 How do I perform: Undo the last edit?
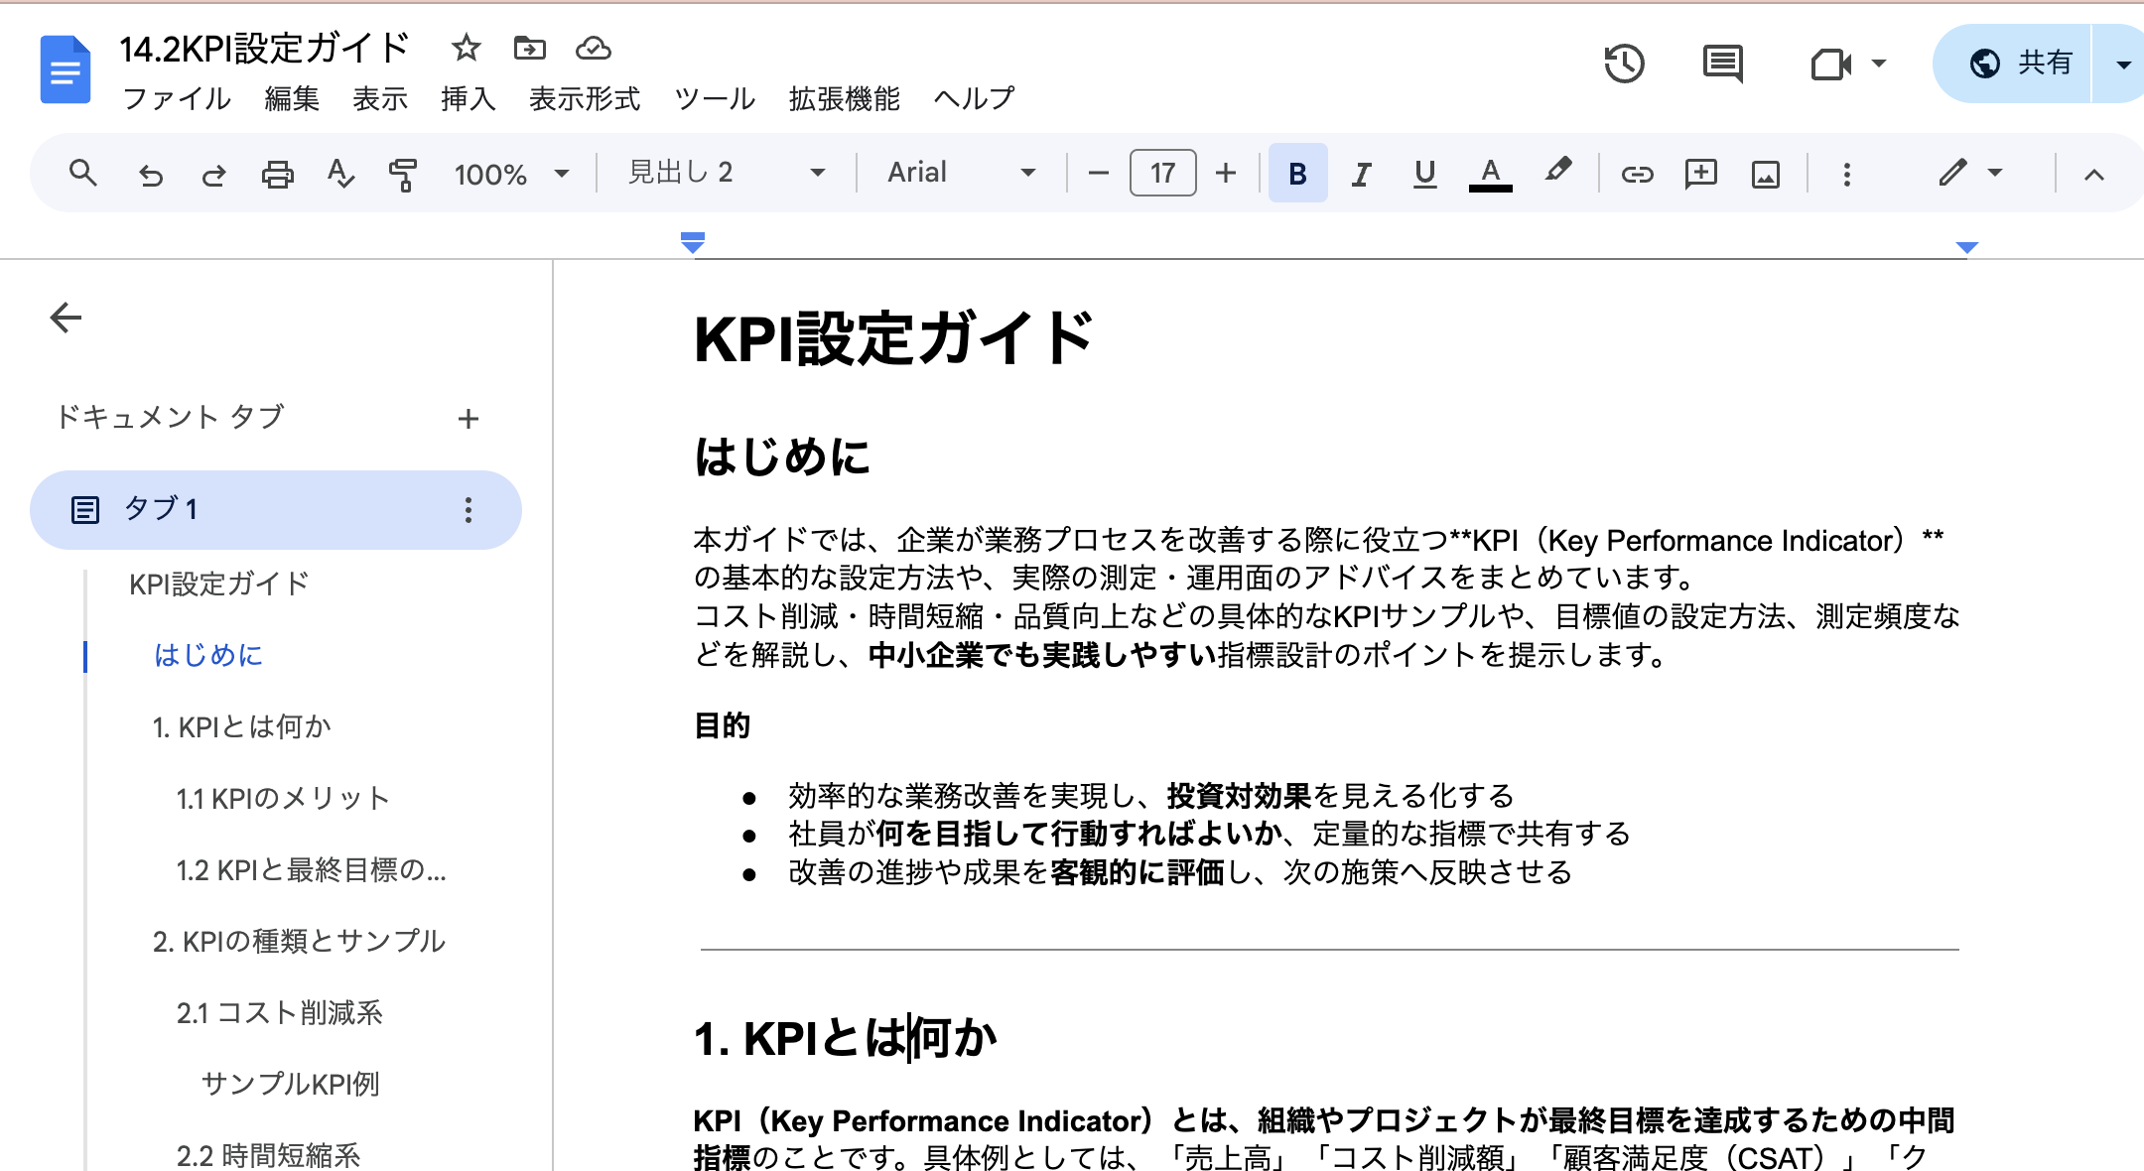click(x=151, y=173)
